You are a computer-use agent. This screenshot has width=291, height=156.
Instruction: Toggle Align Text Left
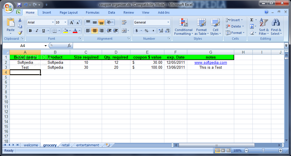click(88, 31)
